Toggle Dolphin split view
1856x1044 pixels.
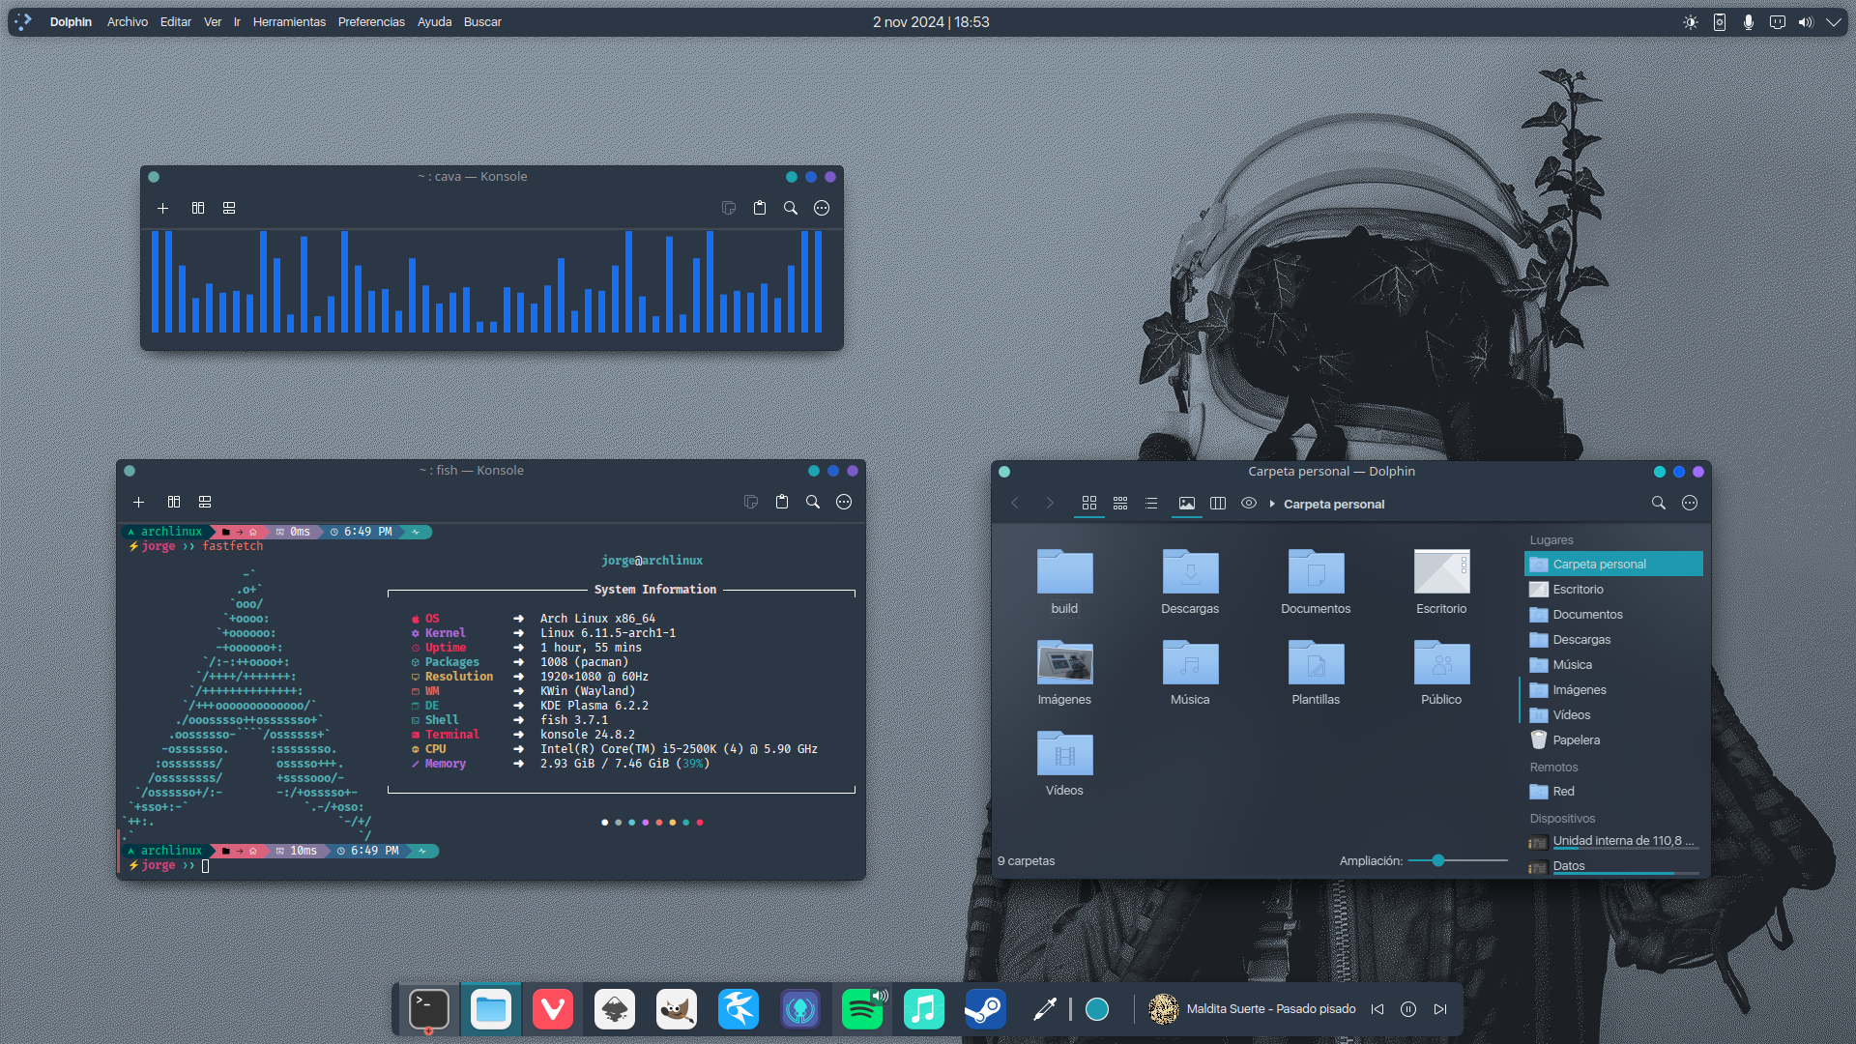pyautogui.click(x=1218, y=503)
